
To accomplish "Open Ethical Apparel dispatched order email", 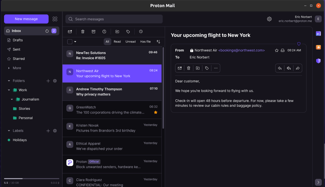I will (112, 146).
